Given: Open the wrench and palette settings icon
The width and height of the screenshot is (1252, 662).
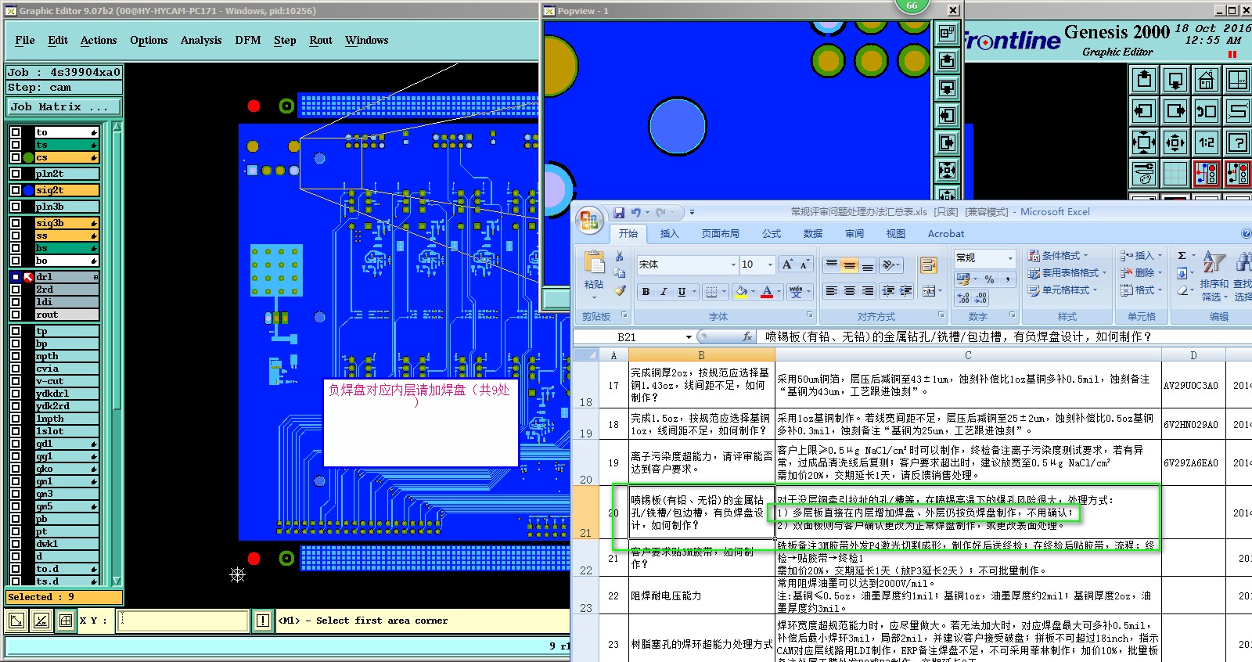Looking at the screenshot, I should tap(1144, 173).
